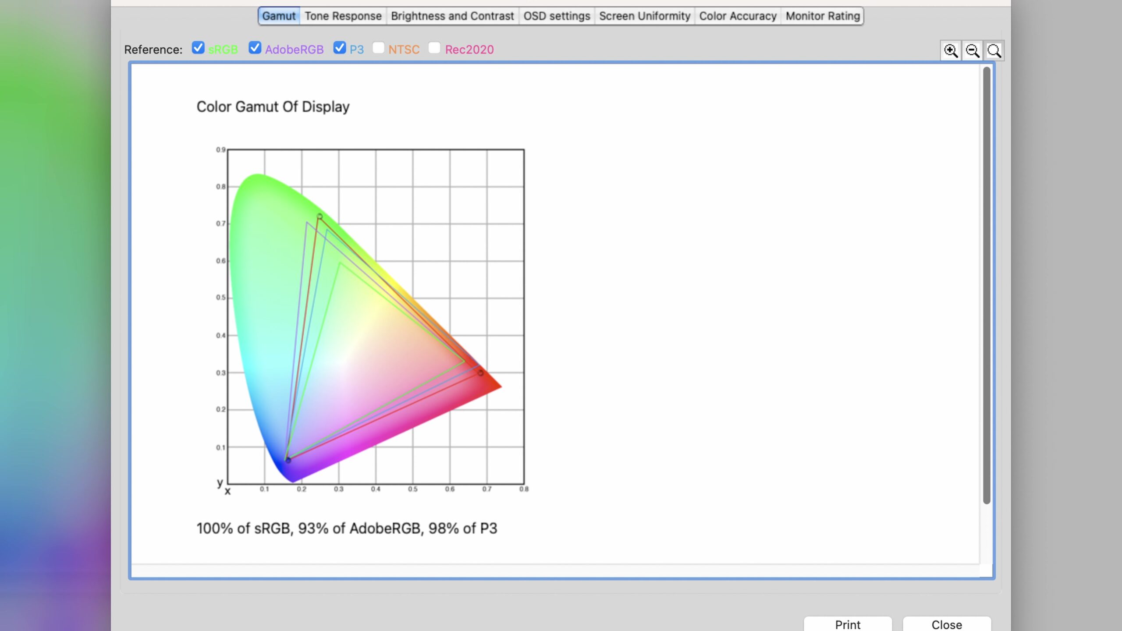
Task: Click the green sRGB label text
Action: [223, 50]
